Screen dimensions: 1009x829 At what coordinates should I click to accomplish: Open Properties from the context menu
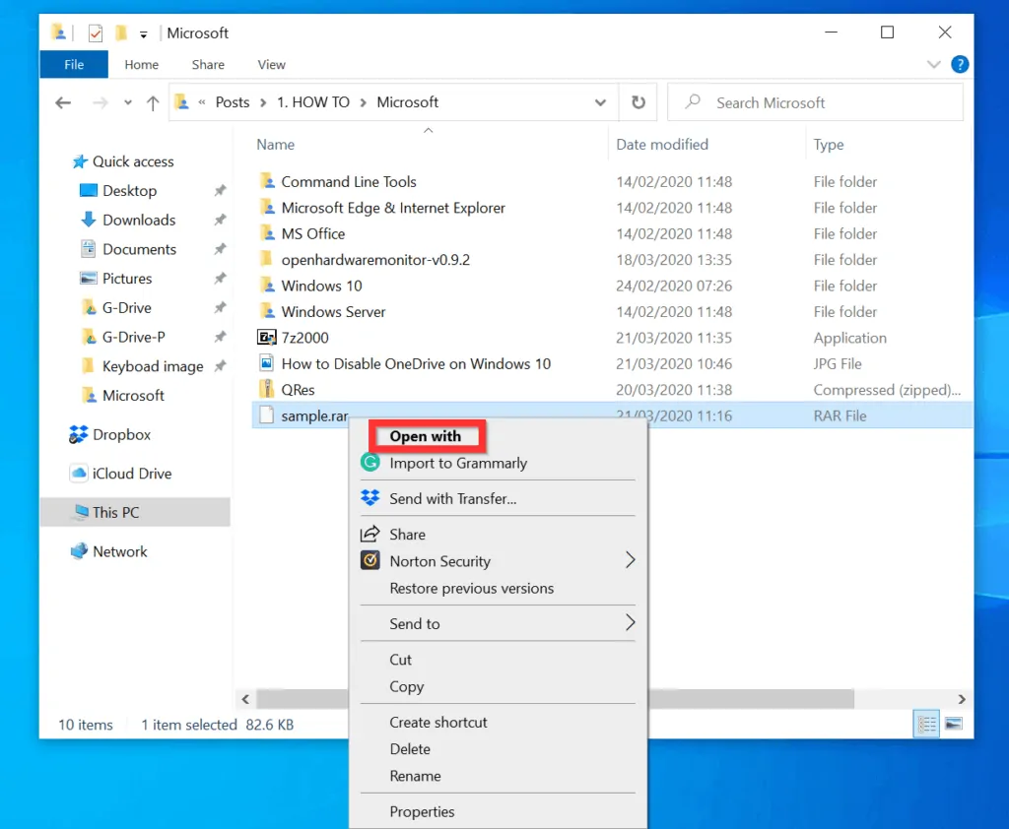pyautogui.click(x=423, y=811)
